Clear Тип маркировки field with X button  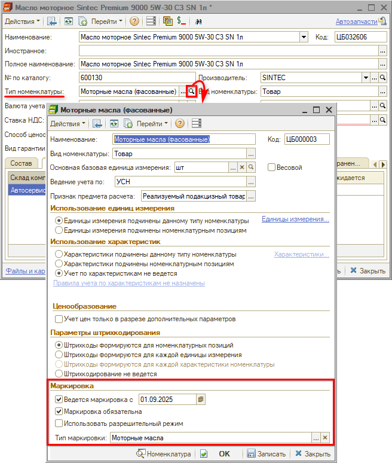click(325, 438)
